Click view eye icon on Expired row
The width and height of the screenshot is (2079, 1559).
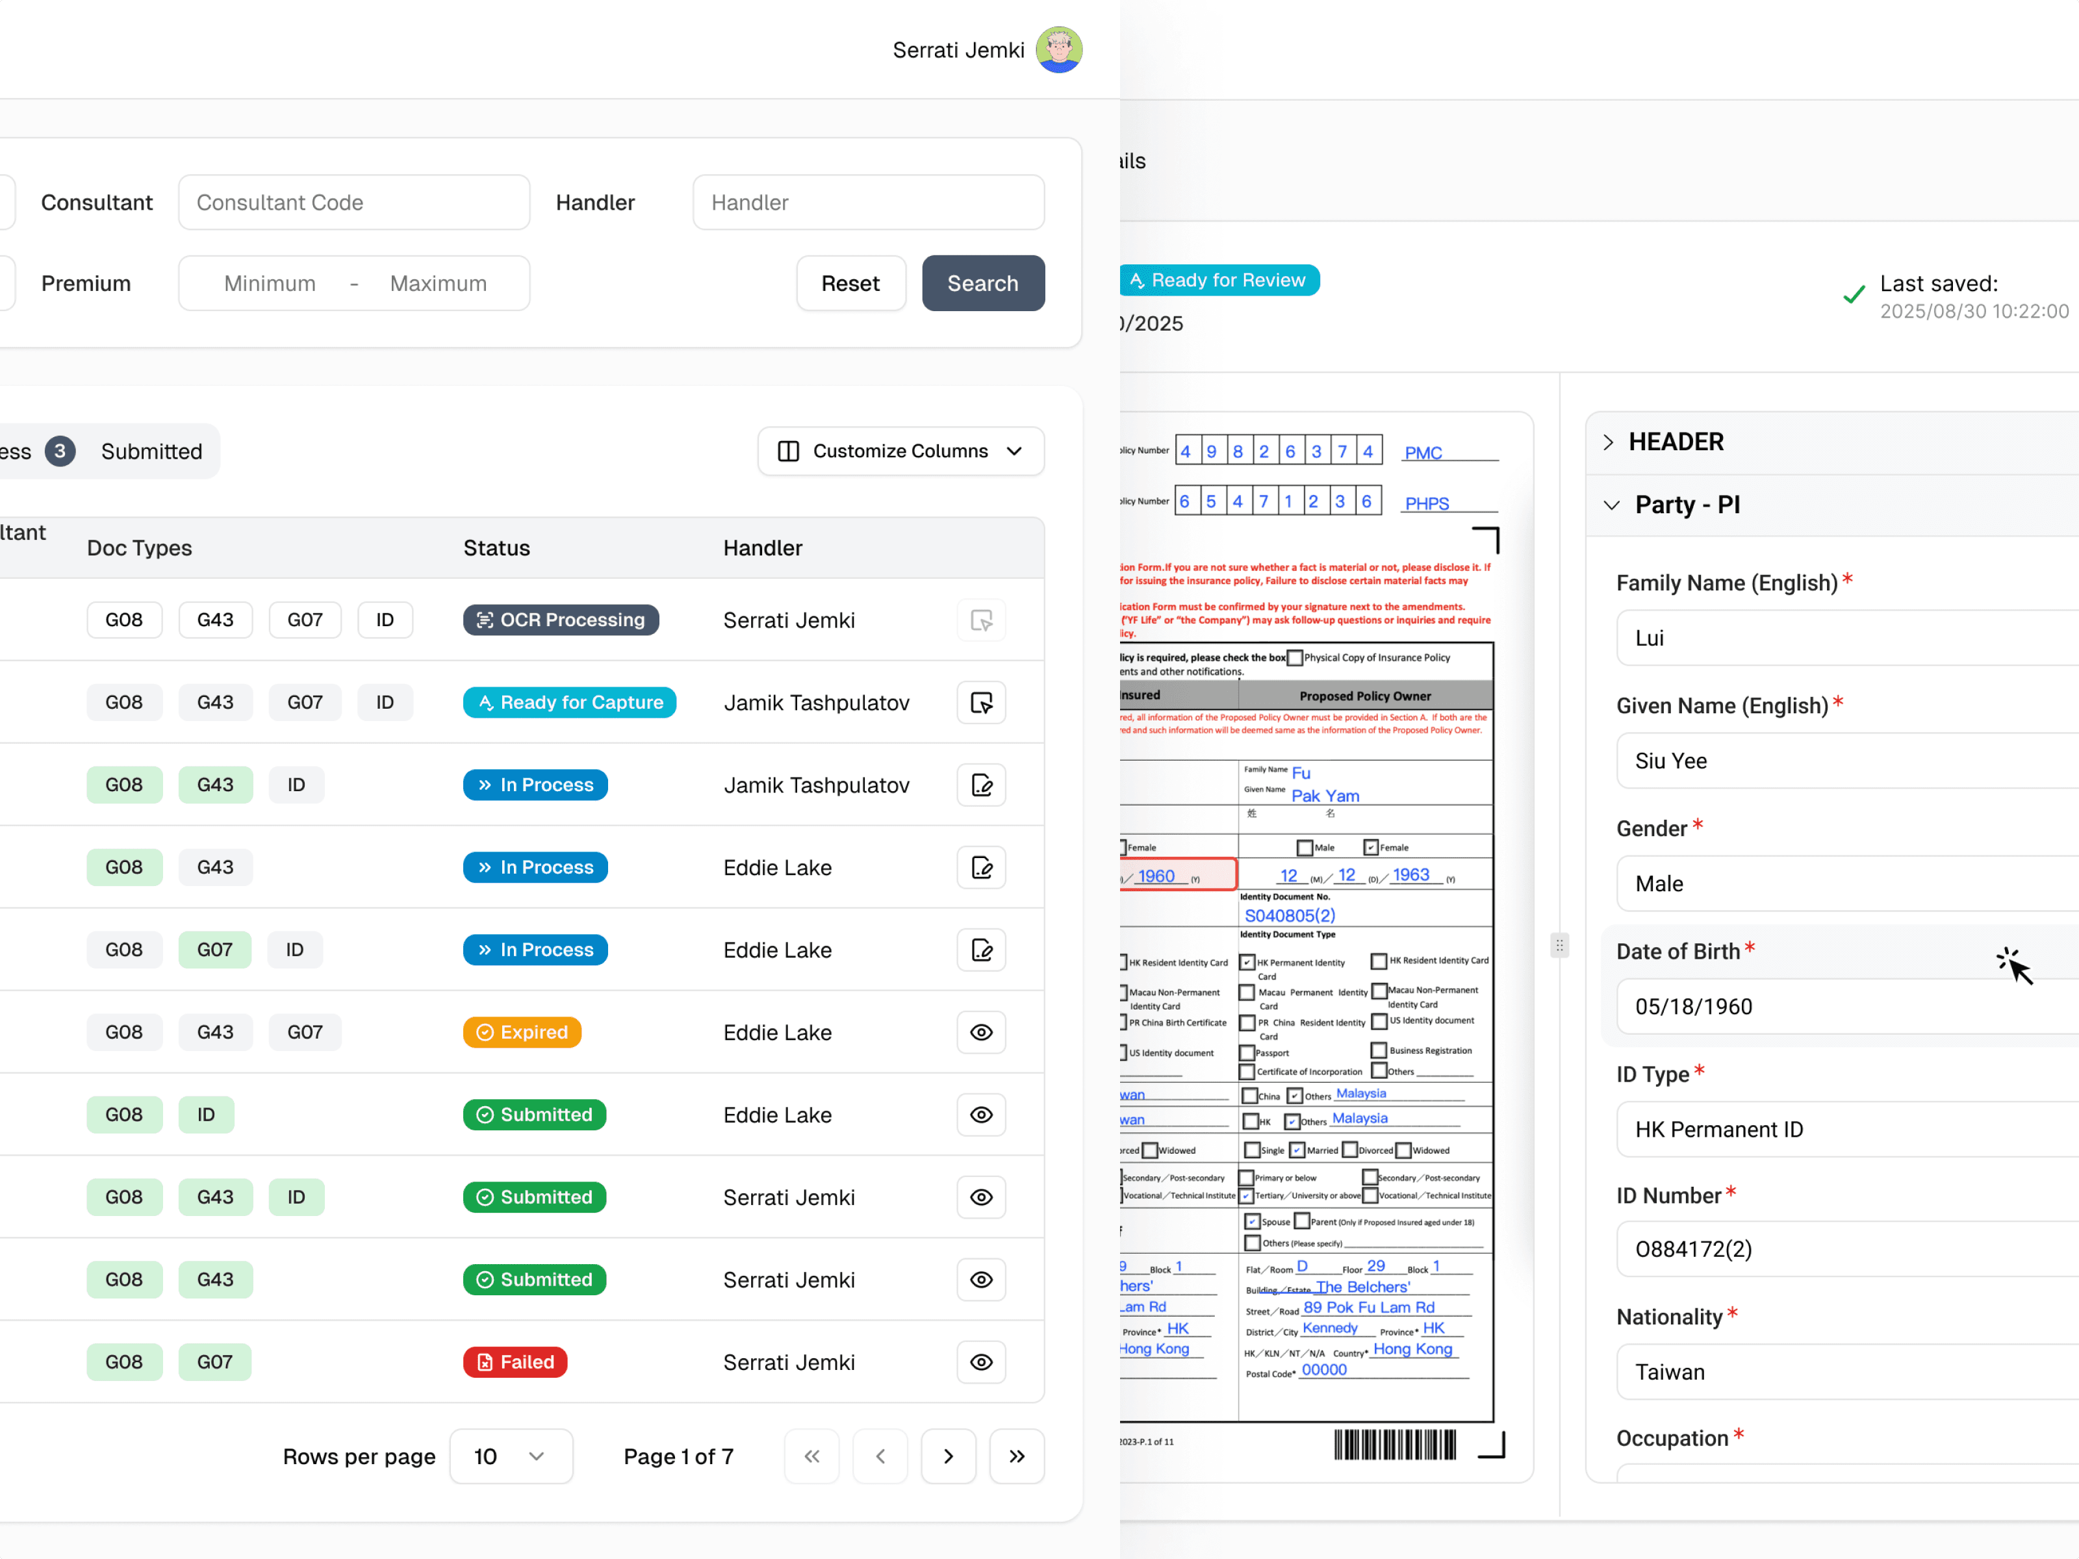click(981, 1033)
